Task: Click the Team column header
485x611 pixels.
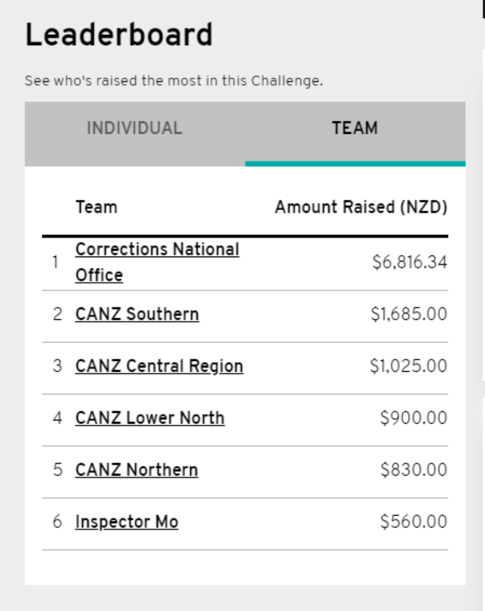Action: (x=96, y=207)
